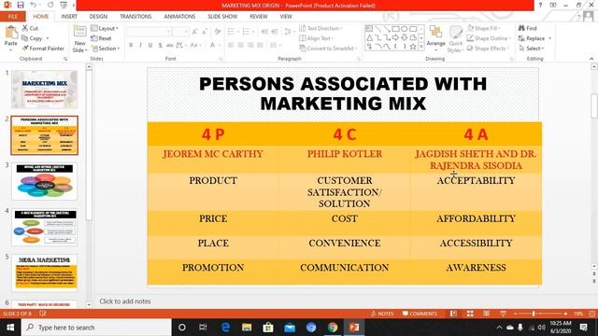598x336 pixels.
Task: Expand the shapes gallery More arrow
Action: click(421, 47)
